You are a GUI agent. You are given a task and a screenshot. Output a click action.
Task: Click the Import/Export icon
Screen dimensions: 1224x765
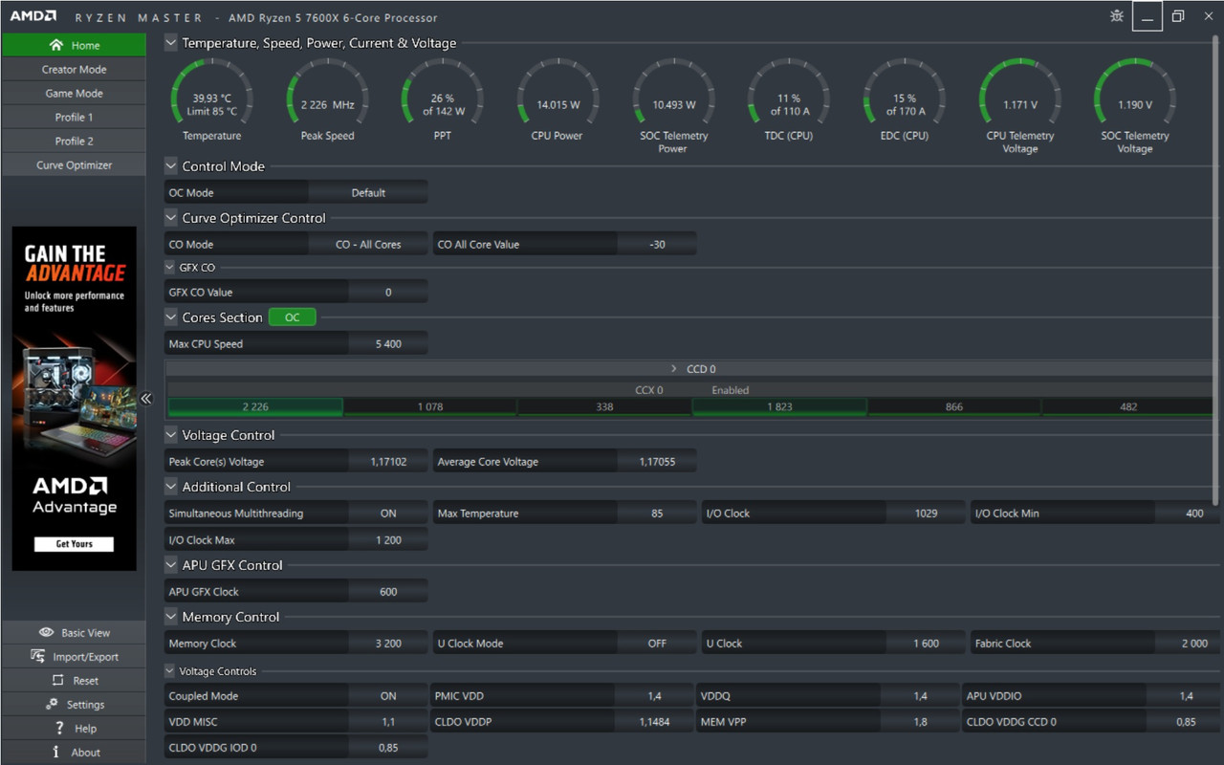[38, 657]
